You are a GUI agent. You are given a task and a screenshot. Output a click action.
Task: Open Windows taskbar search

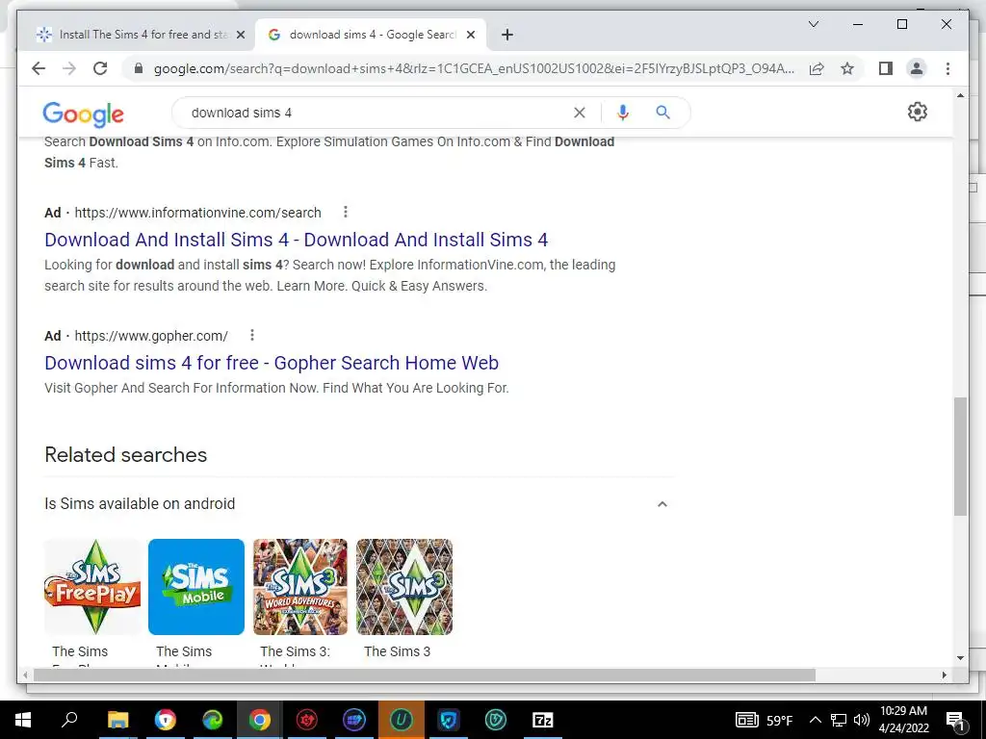pyautogui.click(x=69, y=720)
